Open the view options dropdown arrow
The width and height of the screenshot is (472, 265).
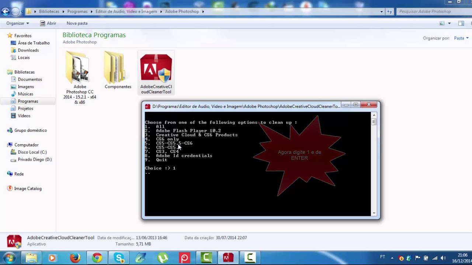(449, 23)
